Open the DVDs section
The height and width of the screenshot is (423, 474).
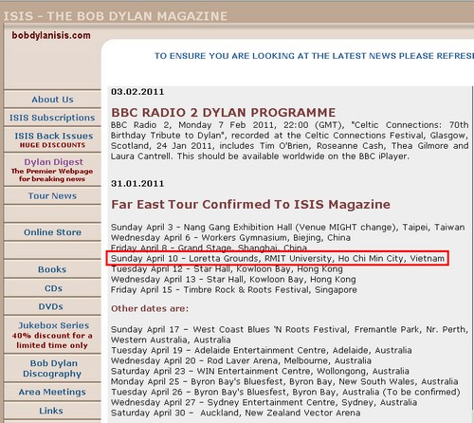click(51, 306)
